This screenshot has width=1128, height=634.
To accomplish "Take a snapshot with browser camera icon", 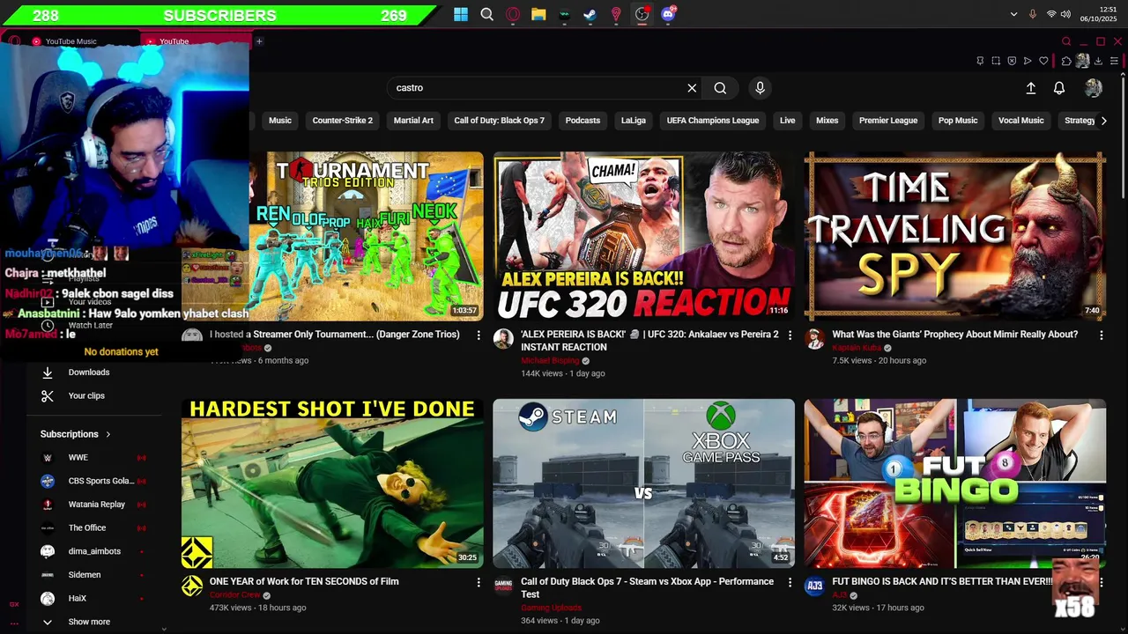I will 996,61.
